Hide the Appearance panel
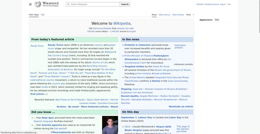The width and height of the screenshot is (260, 134). pos(217,20)
